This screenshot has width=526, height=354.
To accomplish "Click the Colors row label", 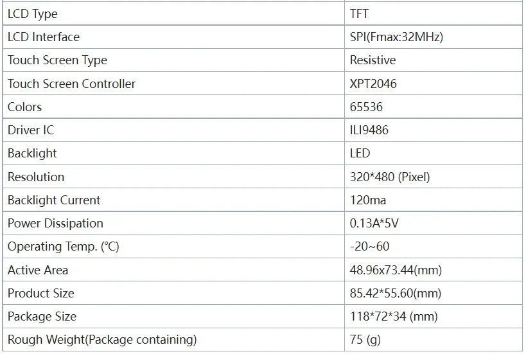I will point(24,107).
